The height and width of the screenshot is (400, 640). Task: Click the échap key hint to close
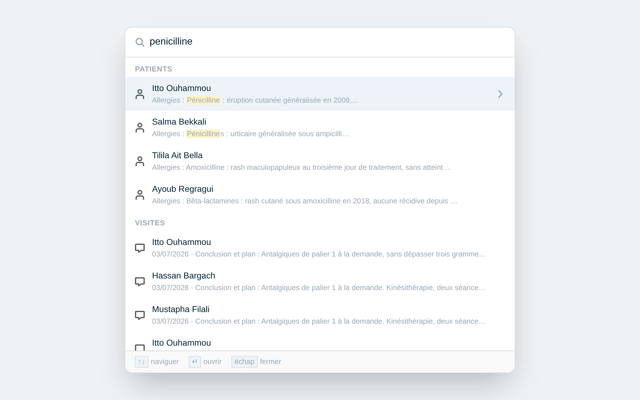pos(245,362)
